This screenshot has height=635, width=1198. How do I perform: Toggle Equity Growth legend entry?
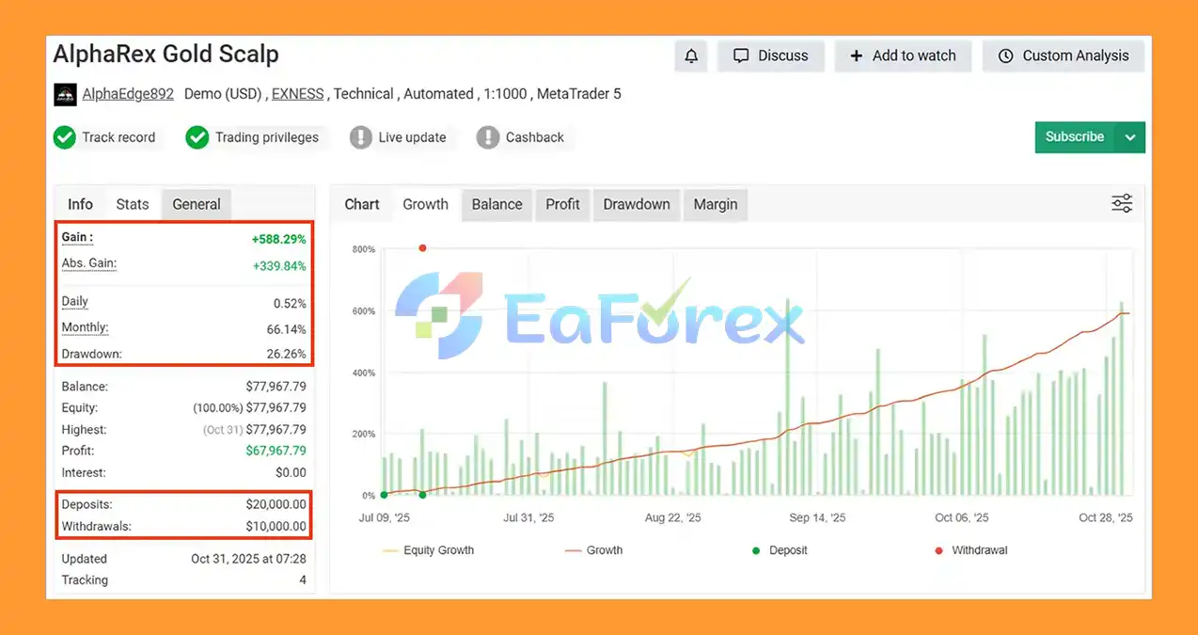[429, 550]
